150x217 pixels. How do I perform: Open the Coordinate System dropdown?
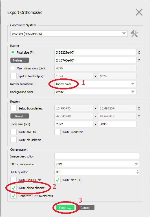(69, 34)
